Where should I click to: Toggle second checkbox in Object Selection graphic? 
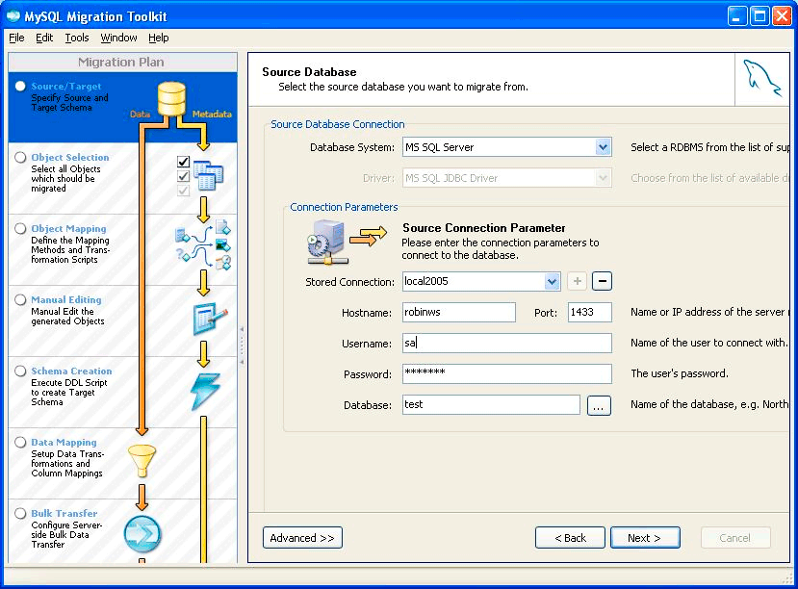click(x=183, y=176)
